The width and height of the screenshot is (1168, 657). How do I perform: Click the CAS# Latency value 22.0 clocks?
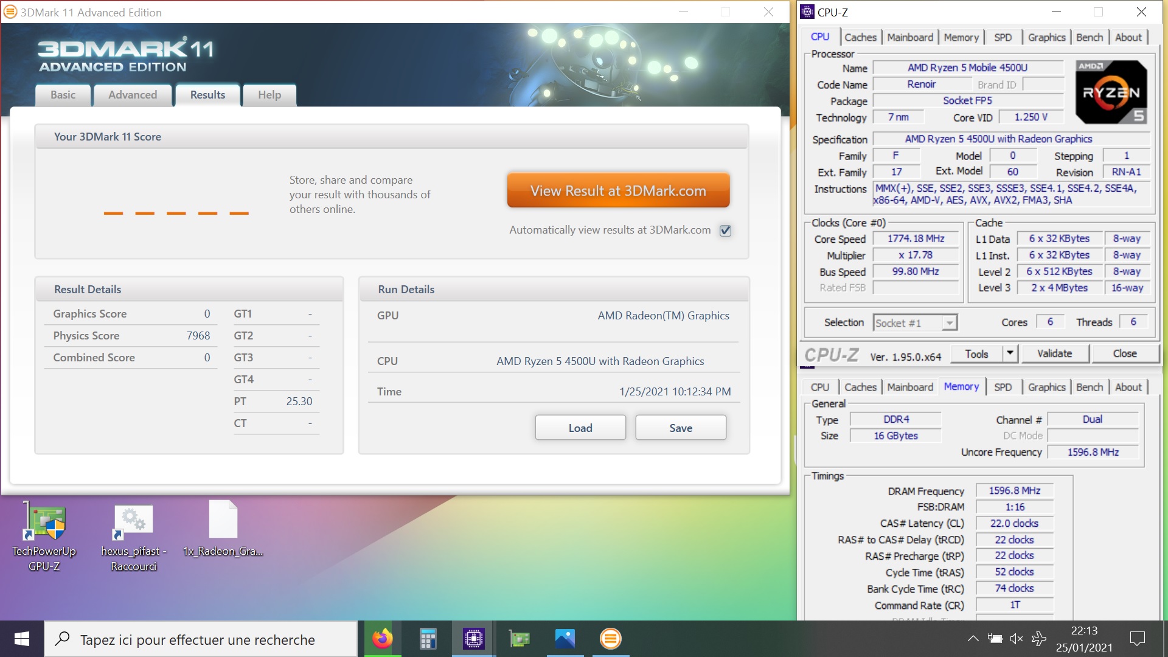tap(1014, 523)
